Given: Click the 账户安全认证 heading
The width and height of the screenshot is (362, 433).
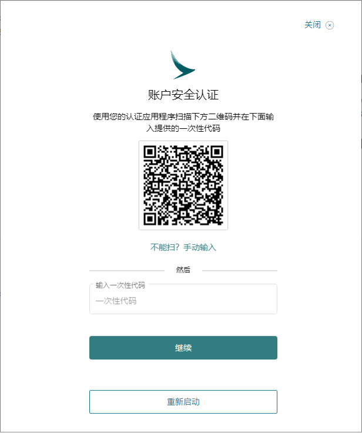Looking at the screenshot, I should tap(183, 95).
